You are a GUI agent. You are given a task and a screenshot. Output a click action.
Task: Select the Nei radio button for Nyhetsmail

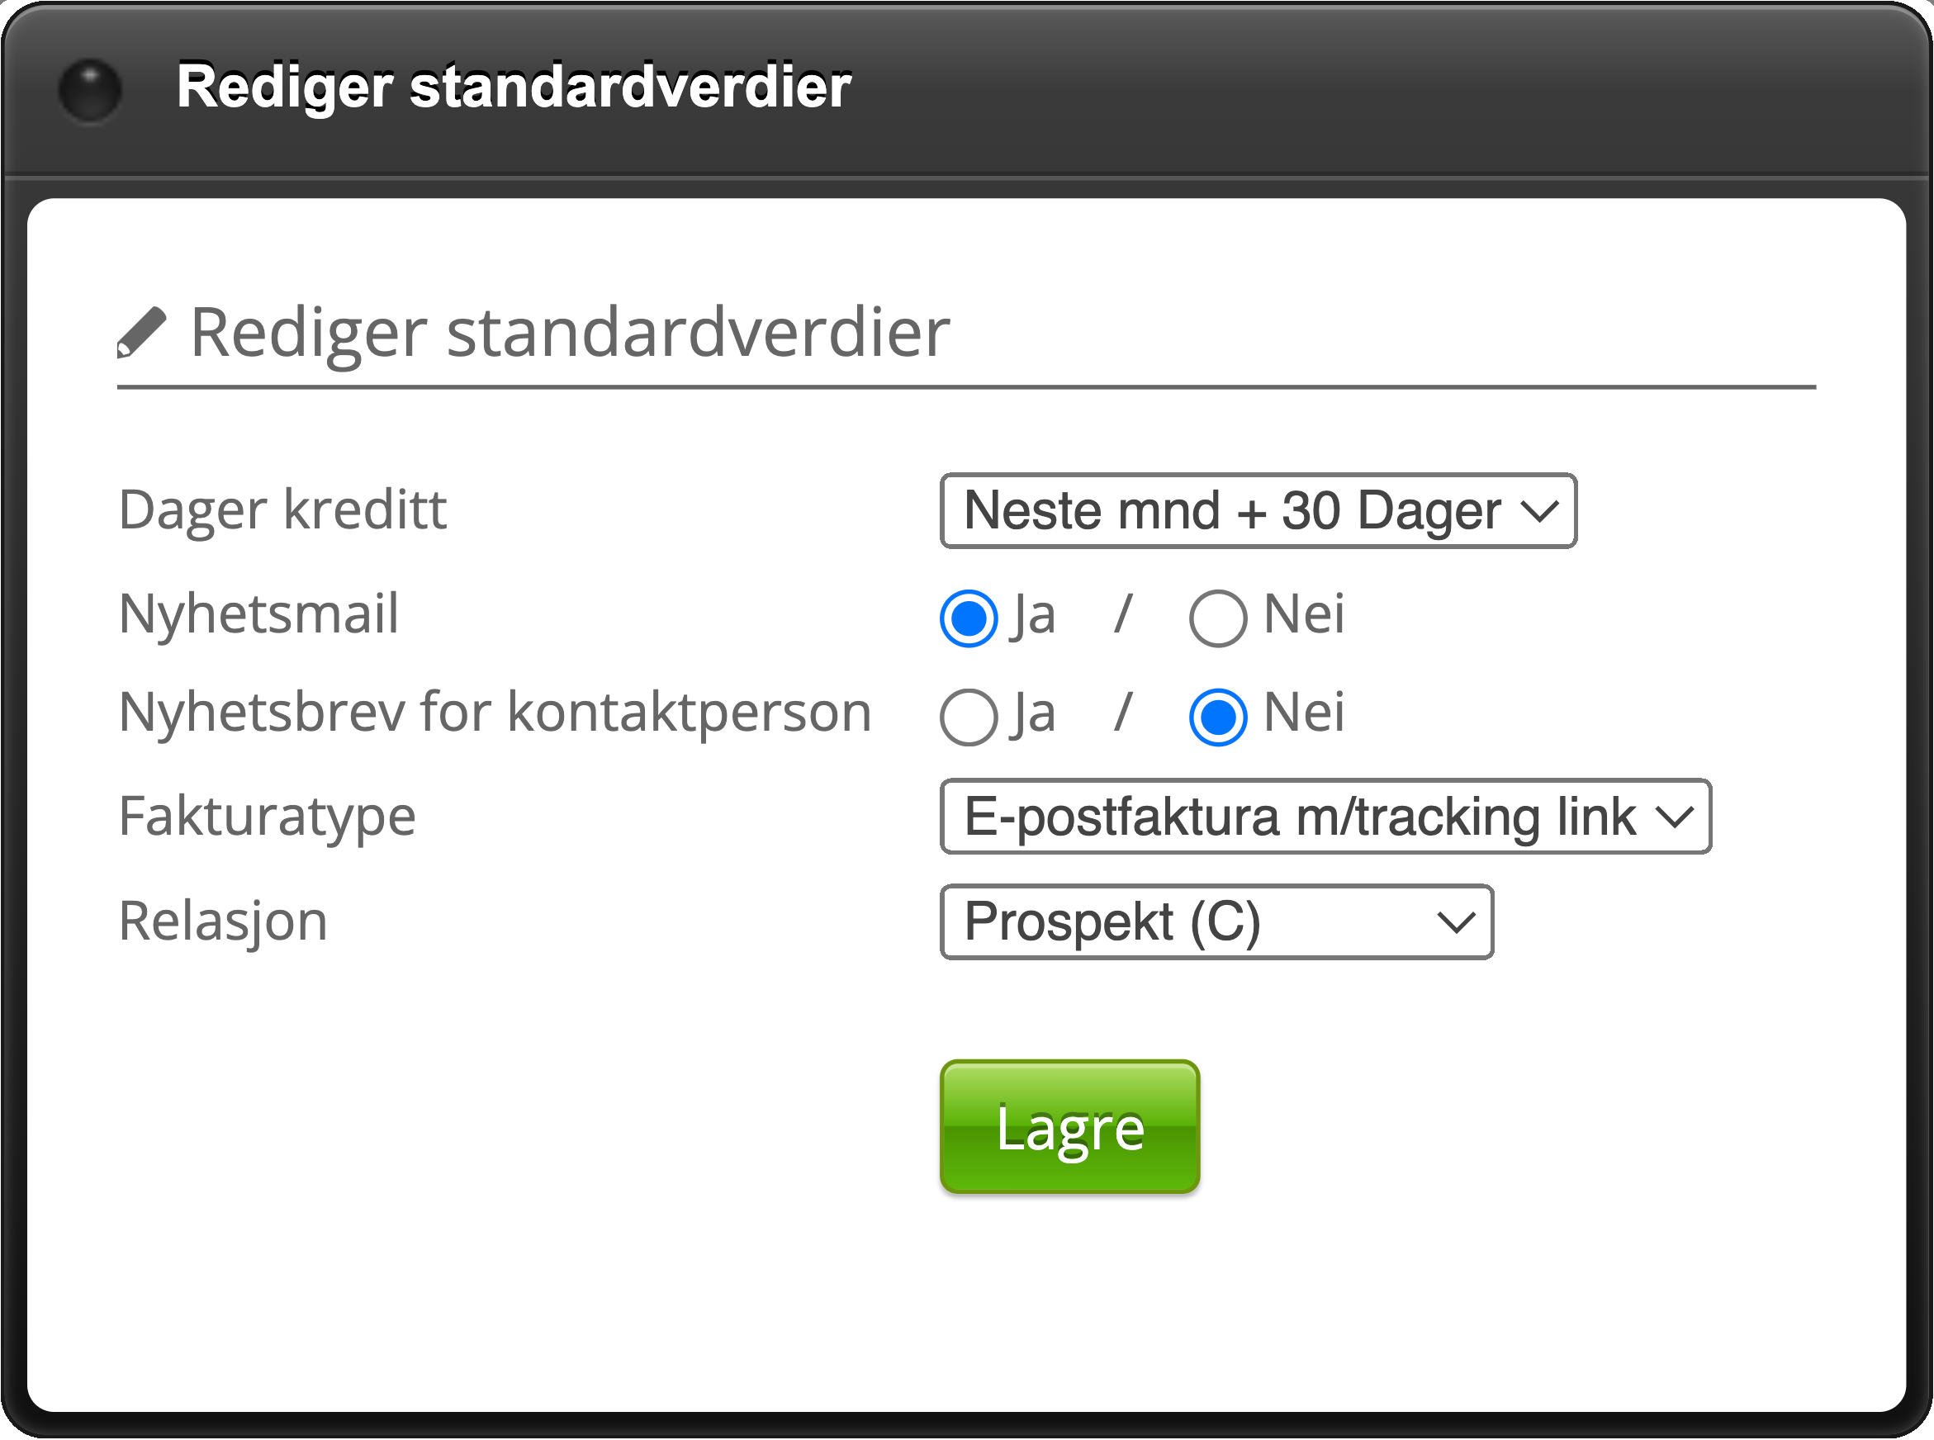pyautogui.click(x=1217, y=619)
